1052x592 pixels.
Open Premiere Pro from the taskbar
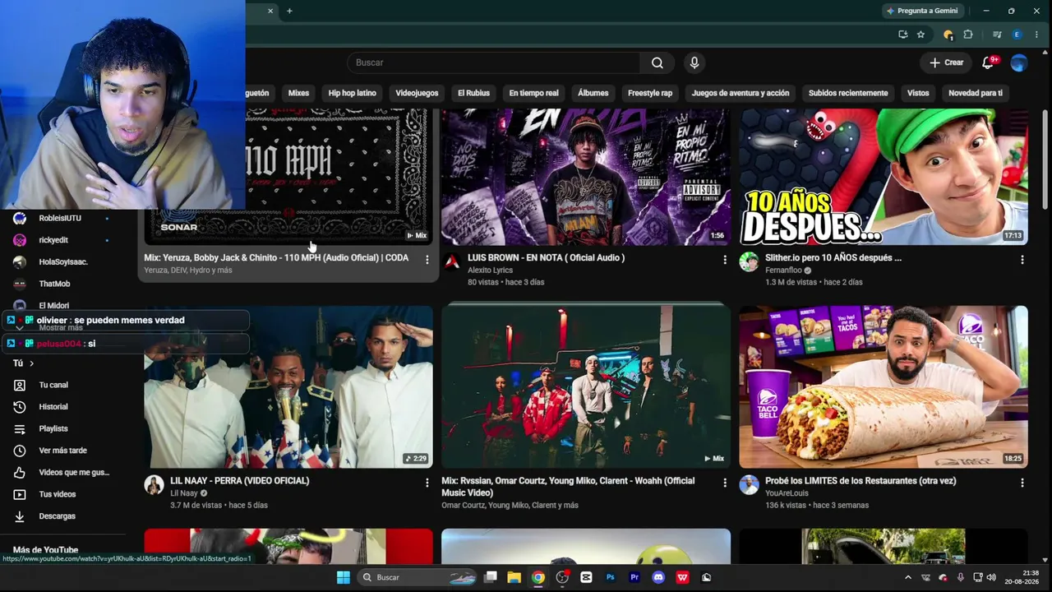pos(634,577)
